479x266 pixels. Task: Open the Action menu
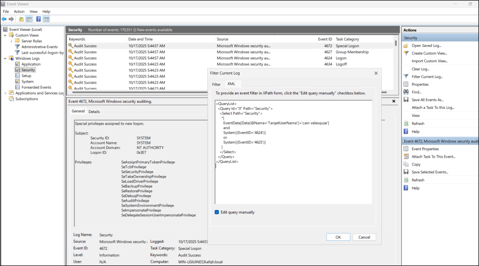pos(19,11)
